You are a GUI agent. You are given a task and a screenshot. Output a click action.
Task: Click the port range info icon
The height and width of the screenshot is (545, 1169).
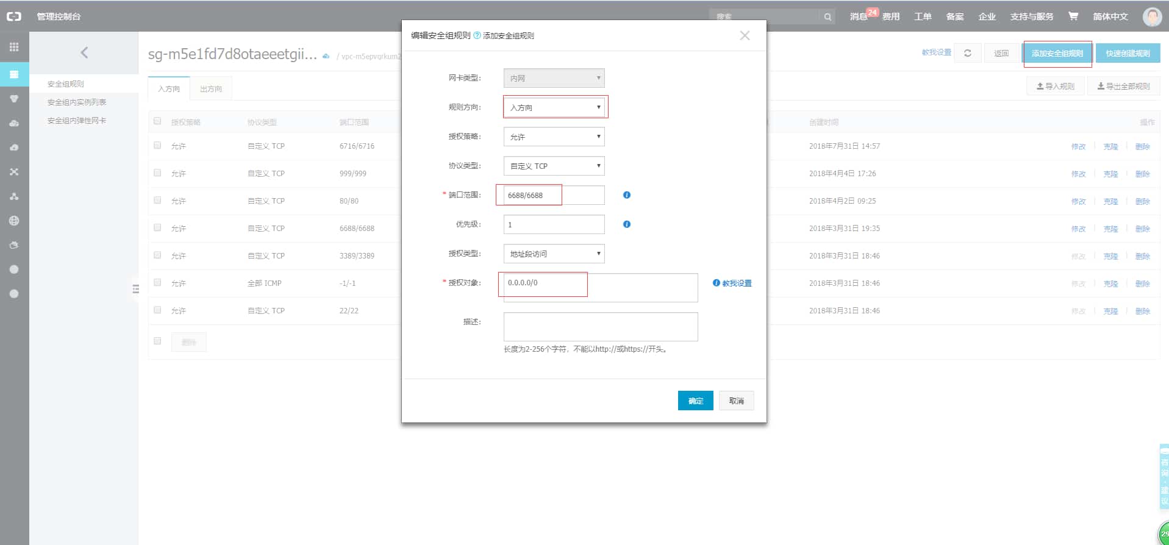pos(626,195)
